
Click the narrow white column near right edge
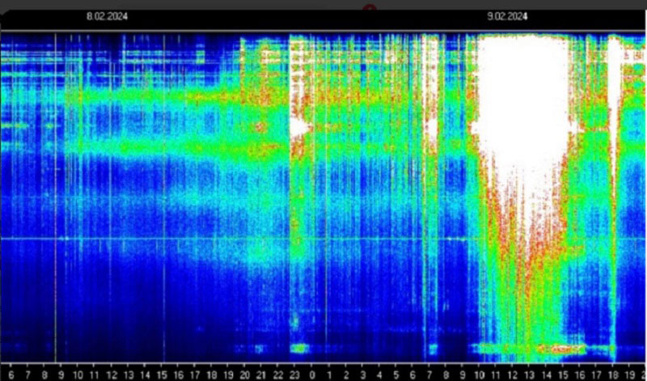615,121
